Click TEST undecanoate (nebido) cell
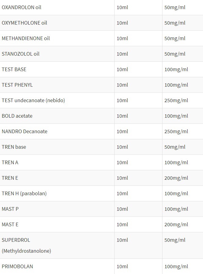The height and width of the screenshot is (274, 203). point(33,100)
